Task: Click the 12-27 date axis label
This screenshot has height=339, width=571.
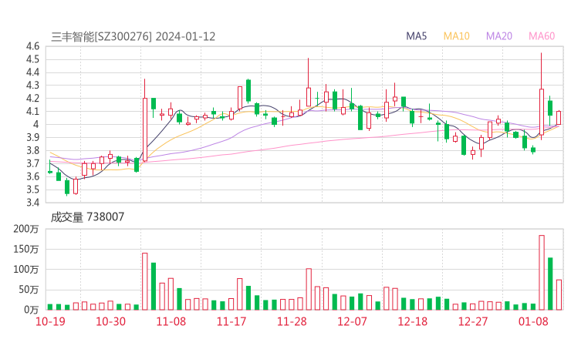Action: pos(473,321)
